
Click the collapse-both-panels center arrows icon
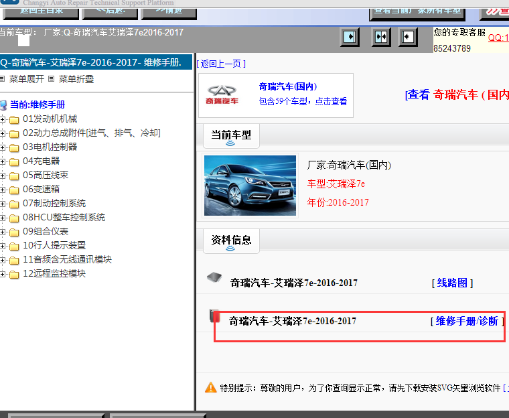click(381, 37)
